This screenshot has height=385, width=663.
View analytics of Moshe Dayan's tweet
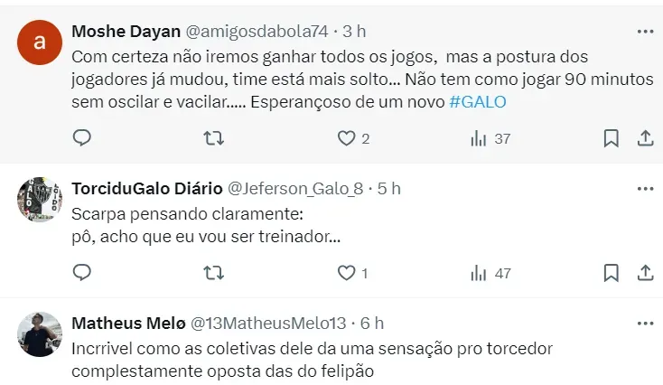[x=480, y=138]
